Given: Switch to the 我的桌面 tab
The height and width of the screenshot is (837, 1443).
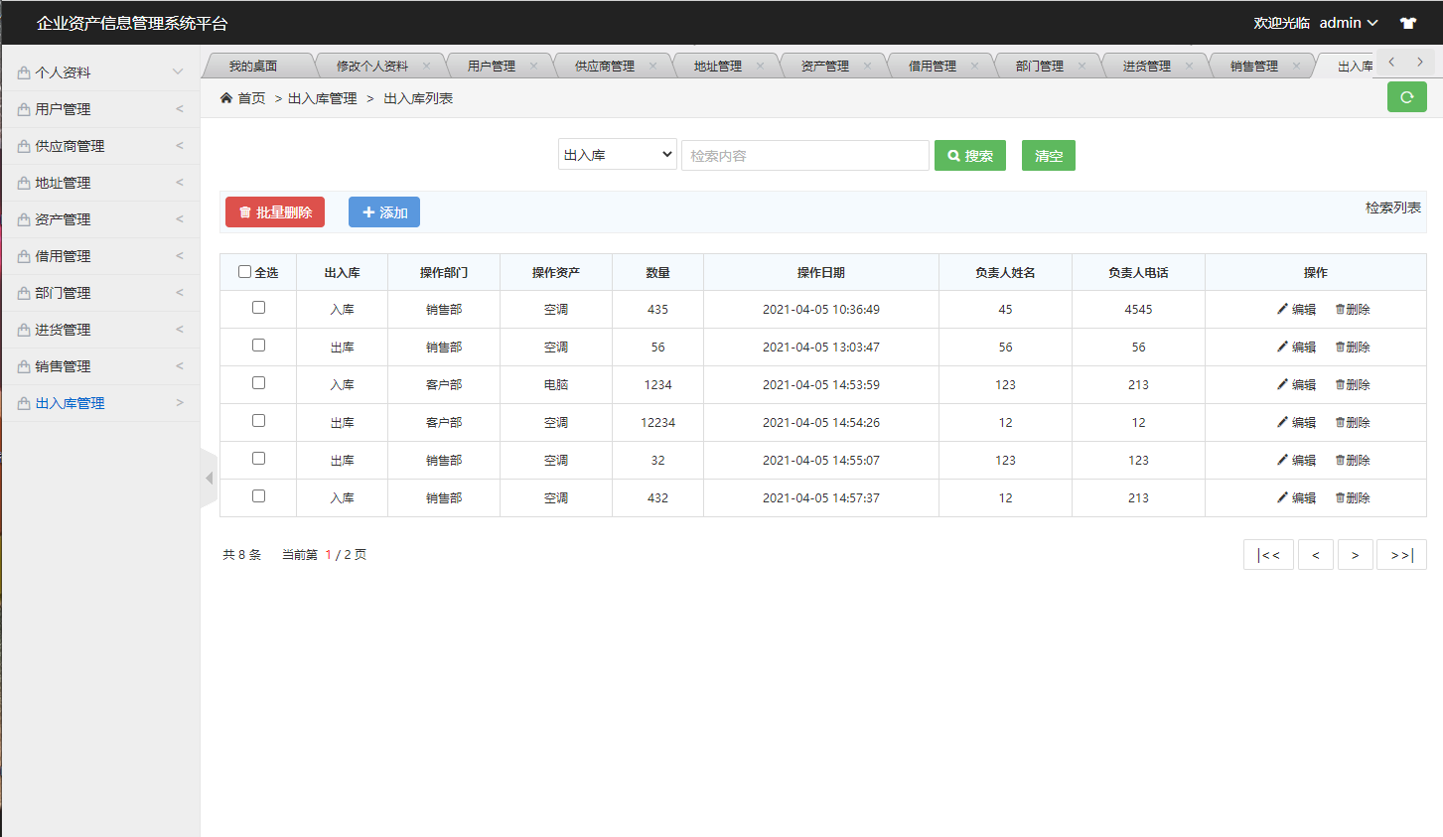Looking at the screenshot, I should coord(255,65).
